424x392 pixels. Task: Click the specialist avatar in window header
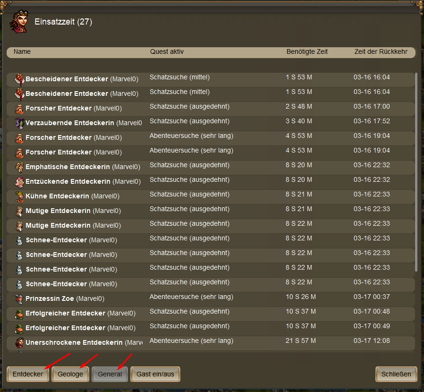coord(18,22)
